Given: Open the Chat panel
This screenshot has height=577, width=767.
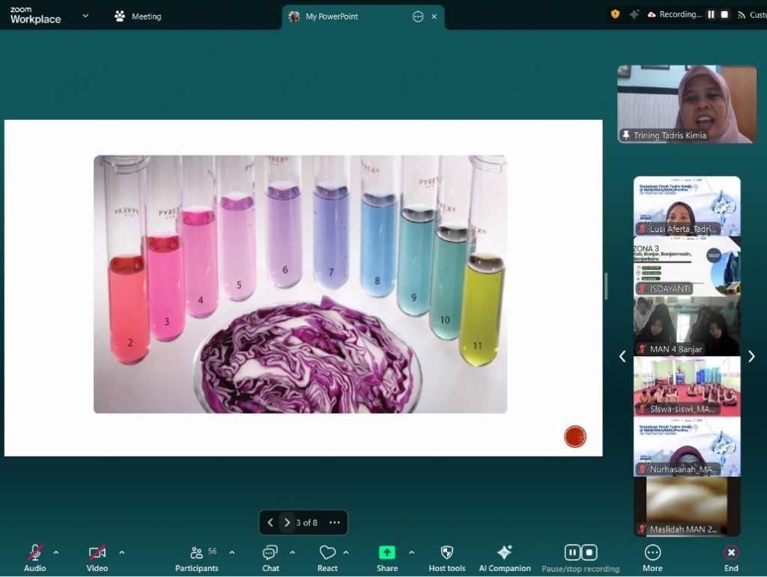Looking at the screenshot, I should pos(270,558).
